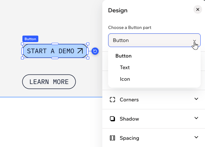Click the arrow icon in START A DEMO
Screen dimensions: 205x147
(80, 51)
